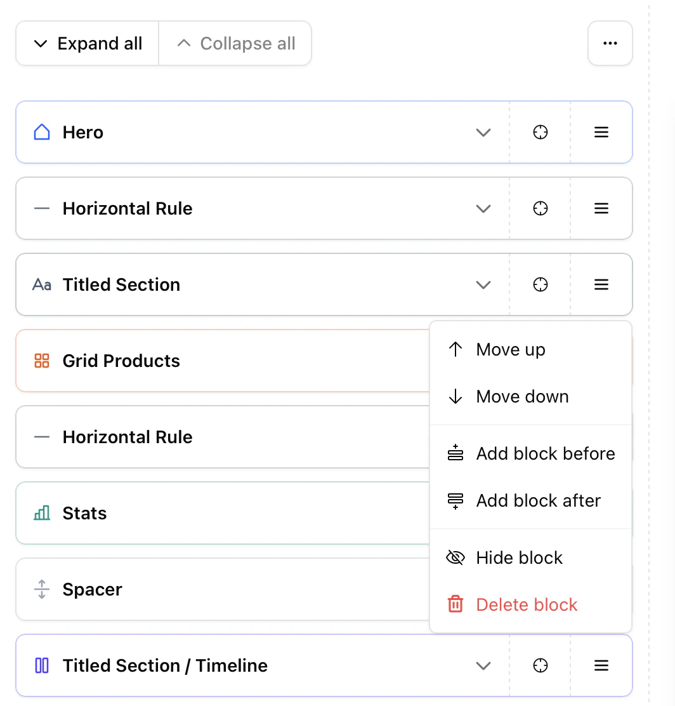Expand the Hero block
675x706 pixels.
(x=483, y=132)
